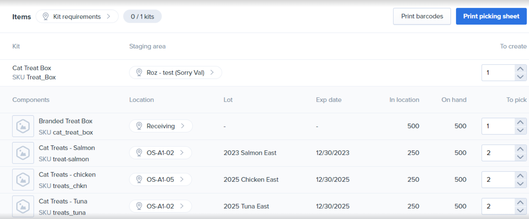
Task: Click Cat Treats - chicken image placeholder icon
Action: point(23,180)
